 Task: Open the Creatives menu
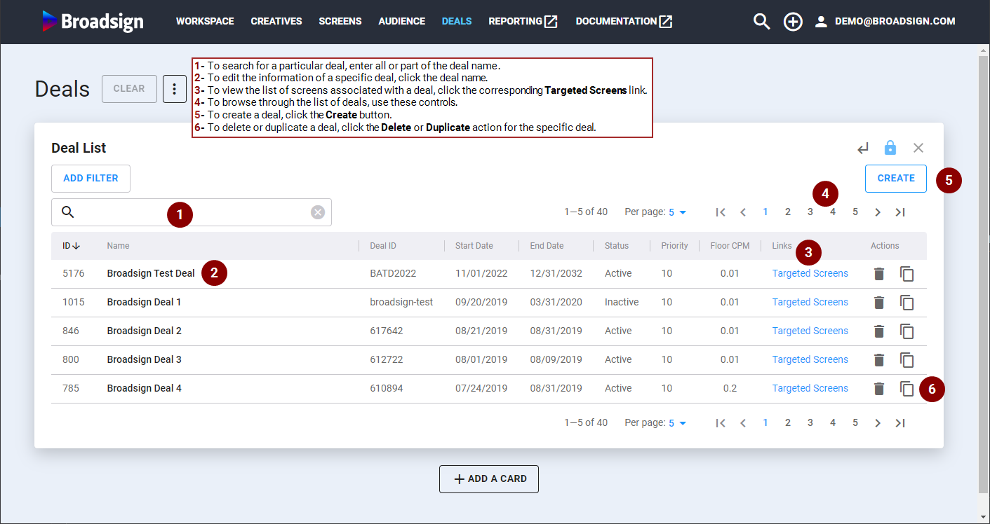276,22
